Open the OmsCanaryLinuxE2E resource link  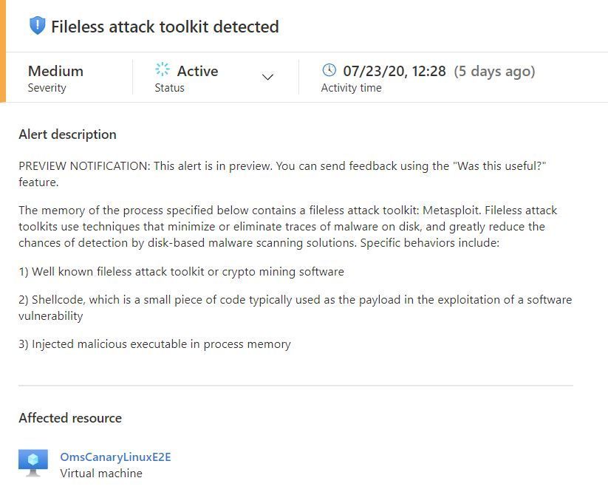click(x=115, y=457)
